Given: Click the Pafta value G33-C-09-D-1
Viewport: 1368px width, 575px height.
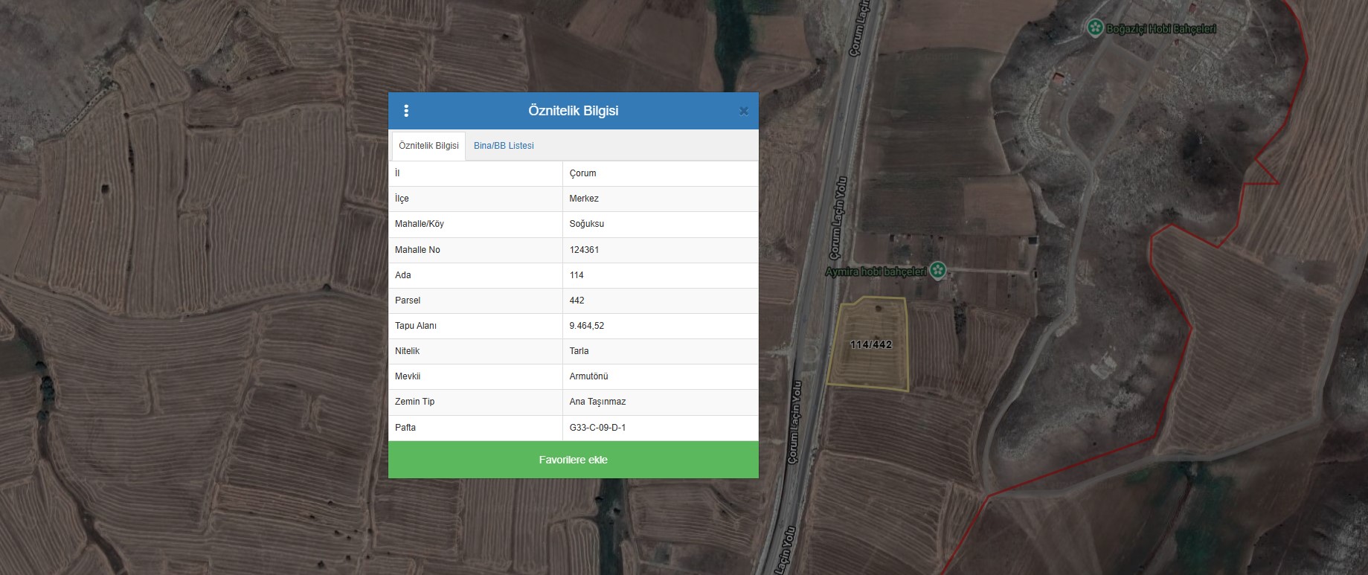Looking at the screenshot, I should (x=597, y=428).
